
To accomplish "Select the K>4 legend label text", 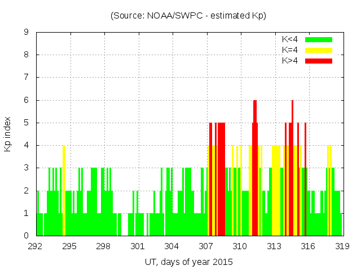I will point(290,60).
